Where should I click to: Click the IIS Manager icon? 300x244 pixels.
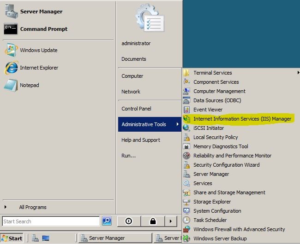click(x=186, y=119)
